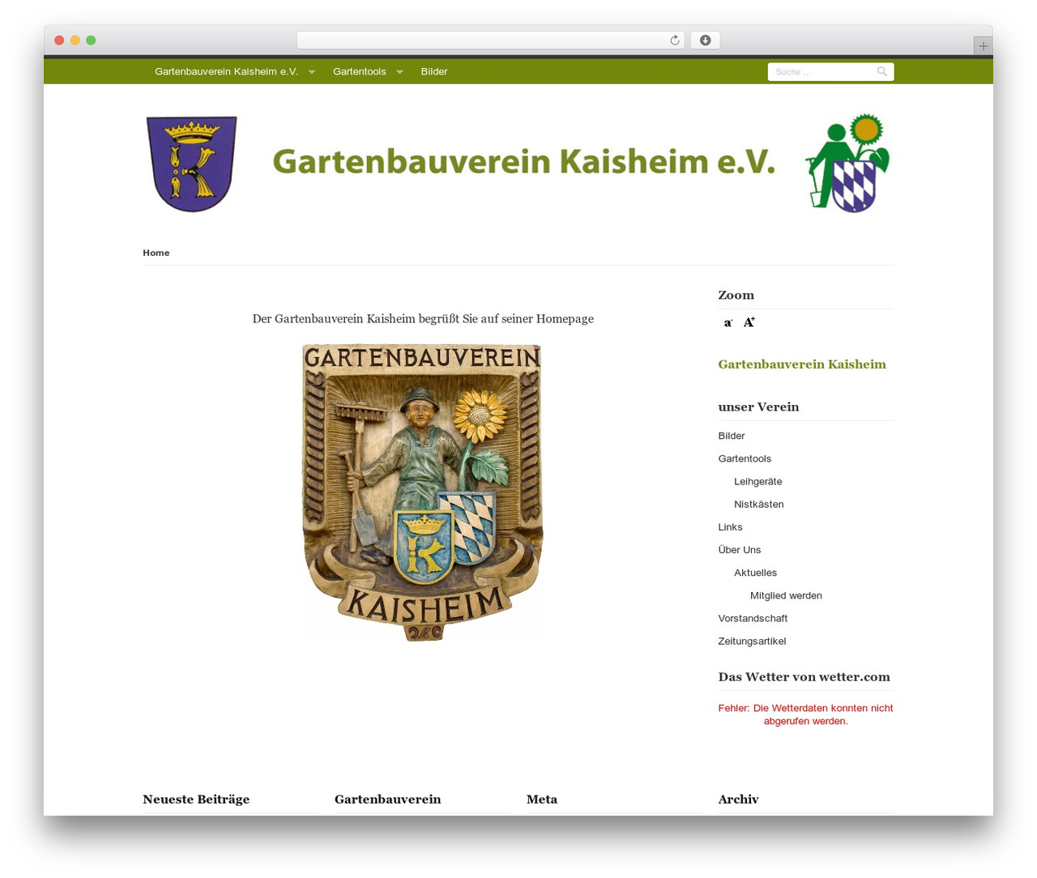Click the search magnifier icon
The height and width of the screenshot is (878, 1037).
[x=882, y=71]
